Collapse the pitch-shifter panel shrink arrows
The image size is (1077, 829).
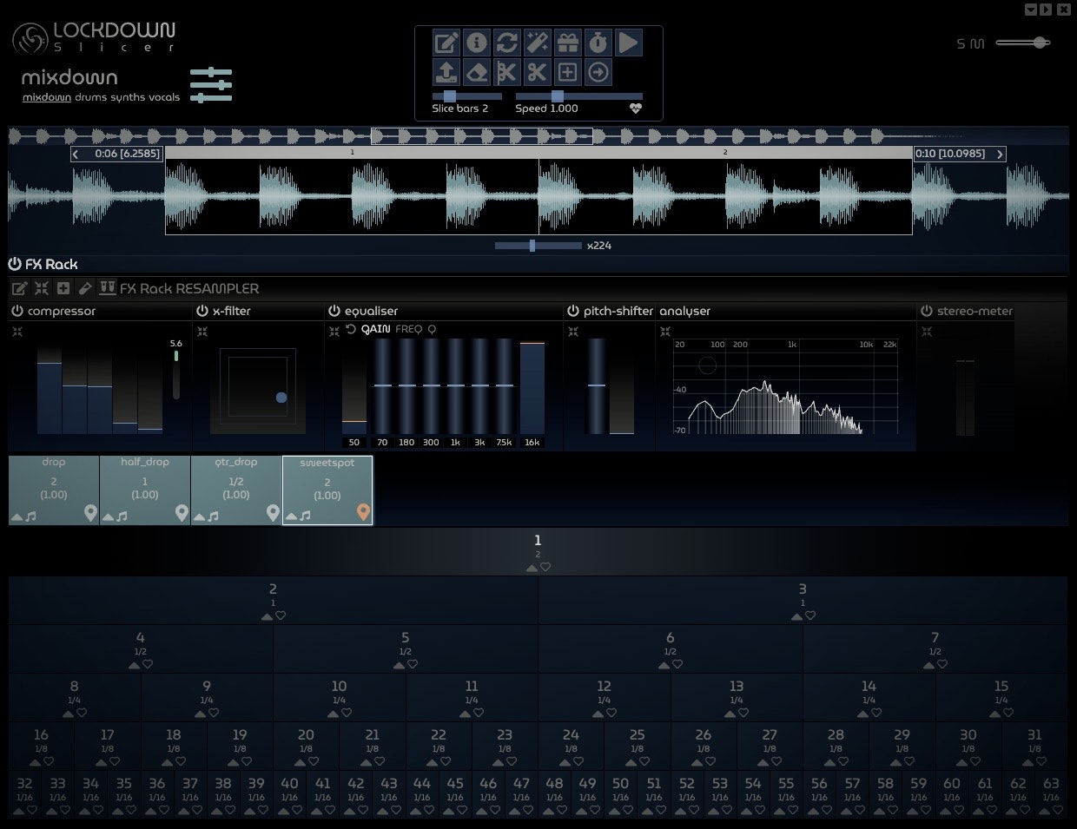(573, 331)
